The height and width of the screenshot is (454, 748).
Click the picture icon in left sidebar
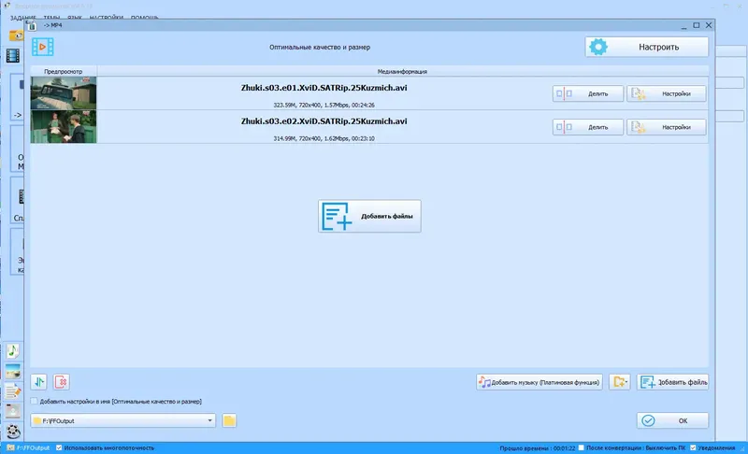[13, 372]
